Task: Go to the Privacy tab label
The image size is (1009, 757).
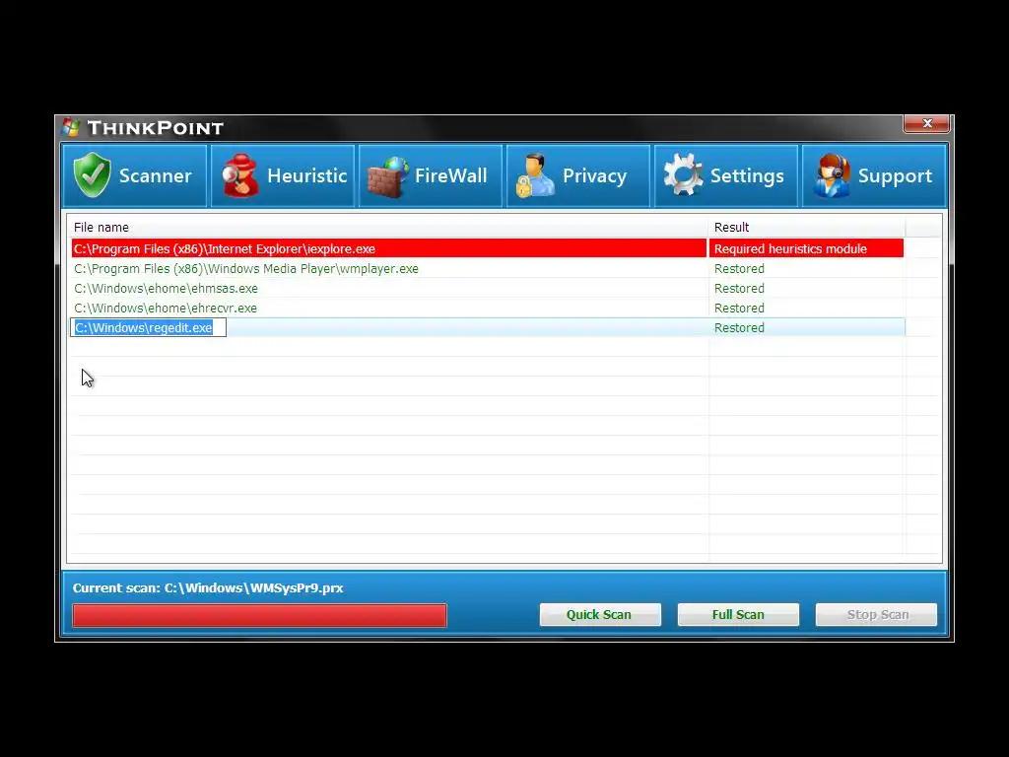Action: coord(594,176)
